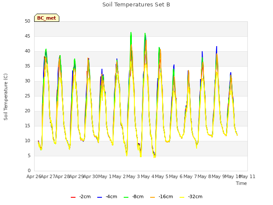Viewport: 273px width, 205px height.
Task: Click the 50 y-axis tick label
Action: coord(27,21)
